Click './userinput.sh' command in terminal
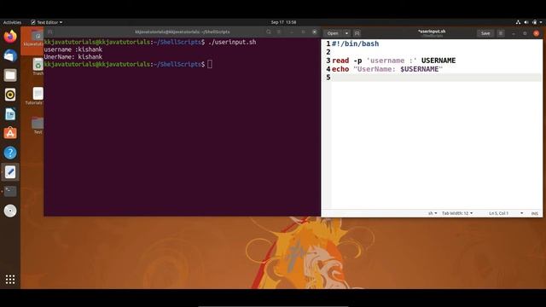 tap(232, 42)
